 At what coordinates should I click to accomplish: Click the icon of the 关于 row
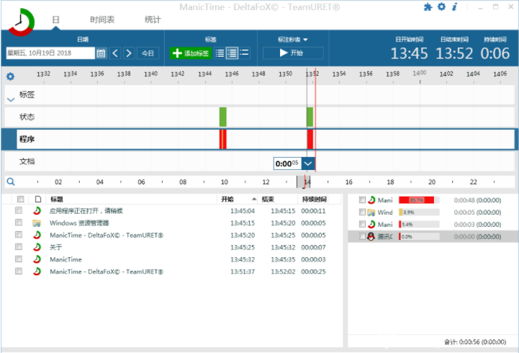37,247
